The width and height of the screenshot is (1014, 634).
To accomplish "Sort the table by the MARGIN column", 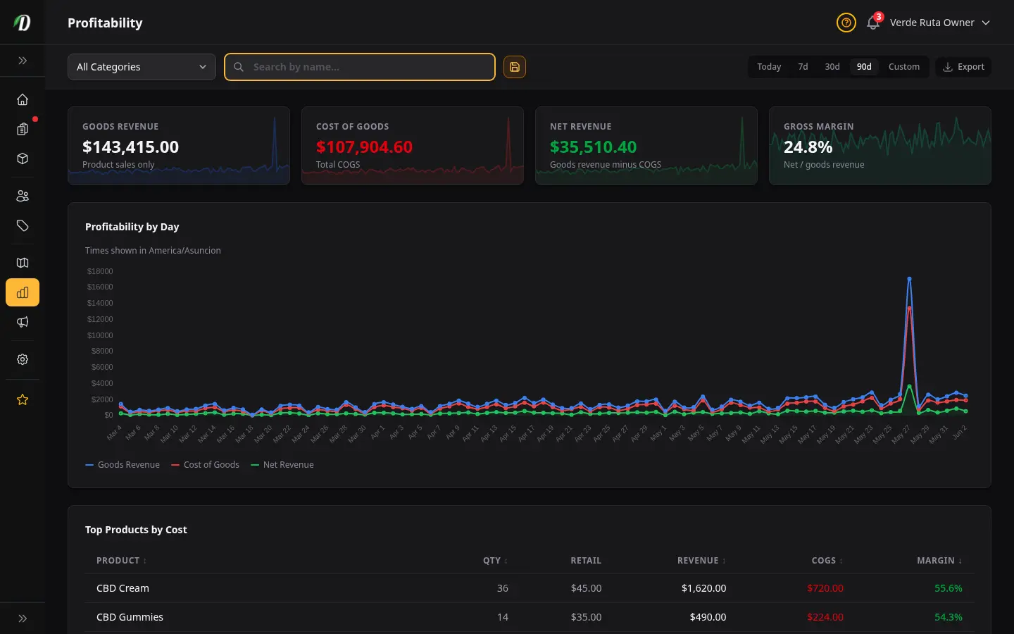I will tap(939, 561).
